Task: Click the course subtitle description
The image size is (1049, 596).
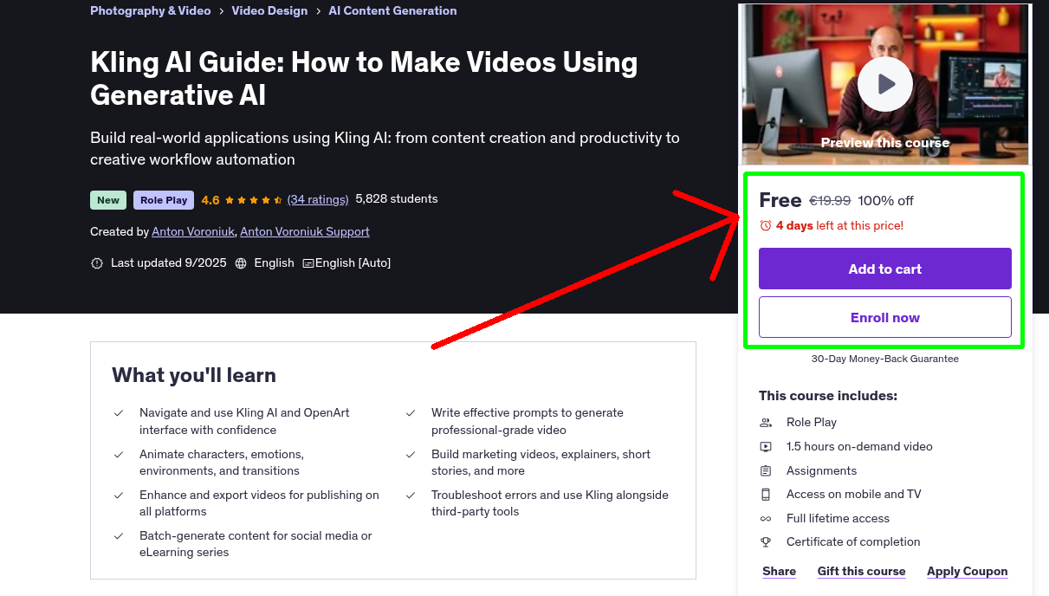Action: point(385,148)
